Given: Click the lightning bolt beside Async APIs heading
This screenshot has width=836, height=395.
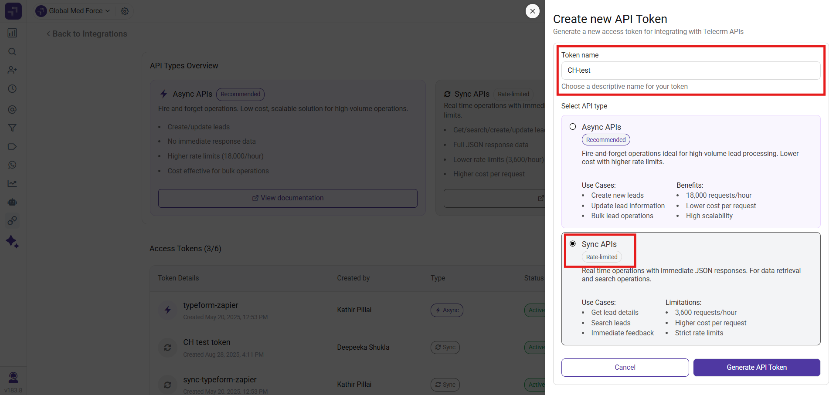Looking at the screenshot, I should click(x=164, y=94).
